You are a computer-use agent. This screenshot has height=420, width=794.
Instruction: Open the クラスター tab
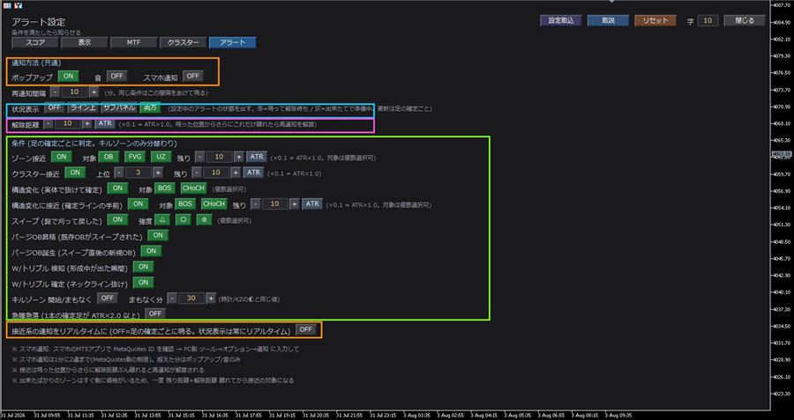[x=183, y=42]
